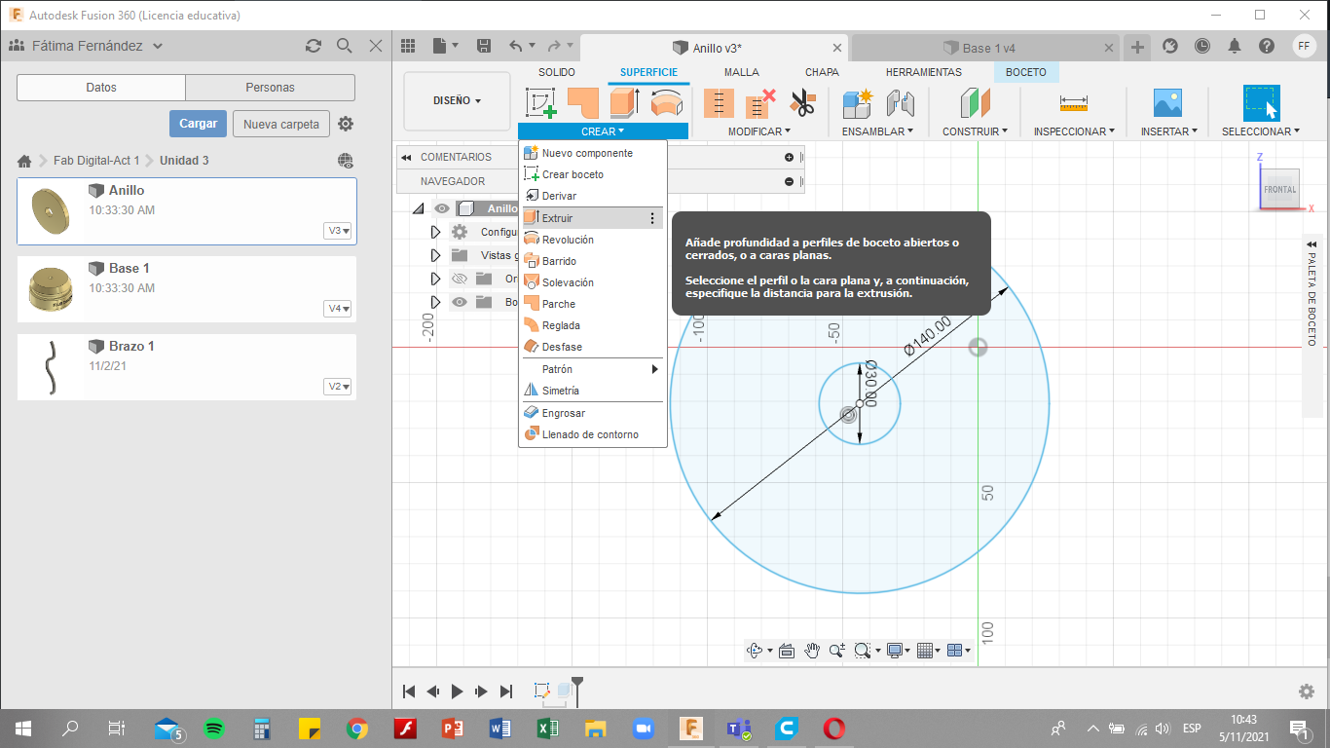
Task: Choose Revolución from the Crear menu
Action: 568,240
